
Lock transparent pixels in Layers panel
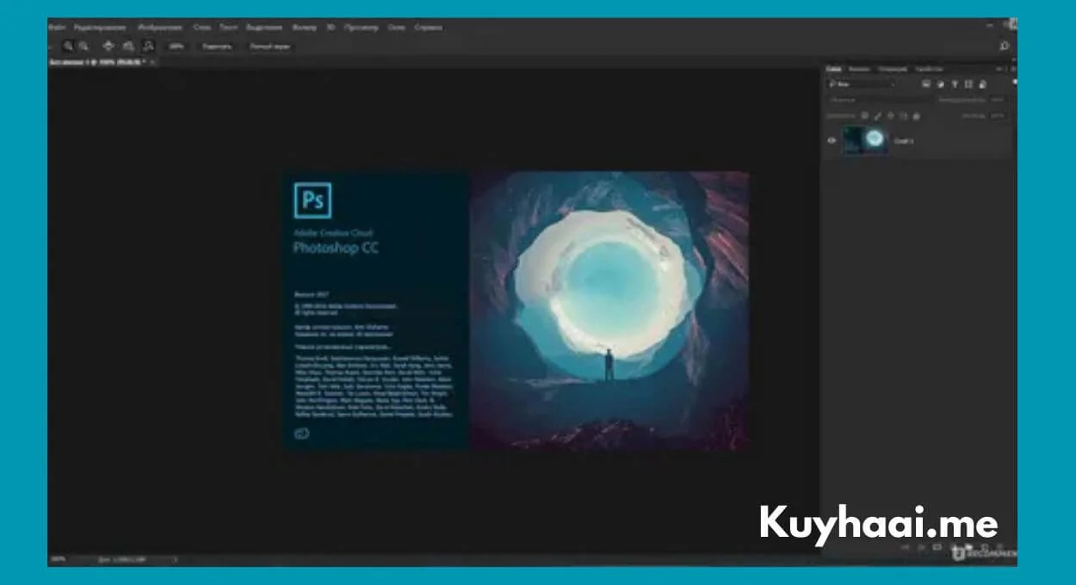point(865,115)
